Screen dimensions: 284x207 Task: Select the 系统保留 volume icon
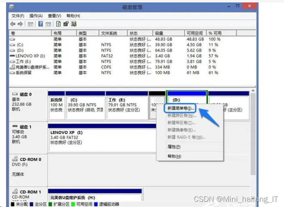[12, 73]
